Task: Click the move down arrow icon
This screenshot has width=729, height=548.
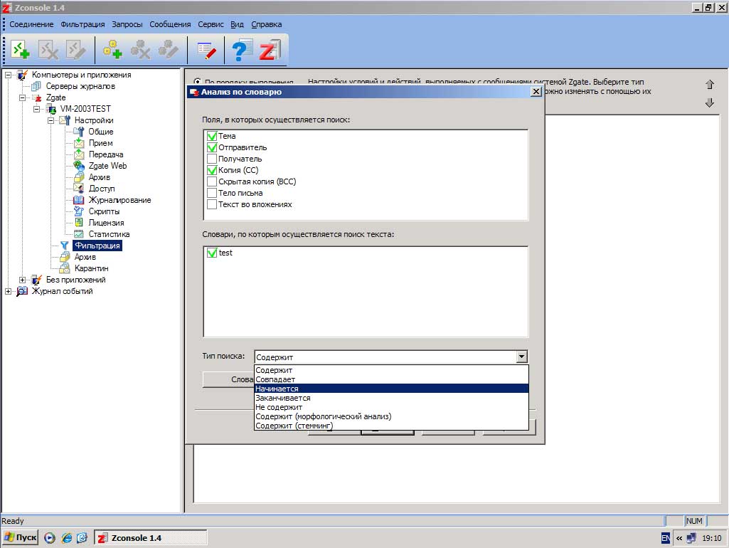Action: [710, 102]
